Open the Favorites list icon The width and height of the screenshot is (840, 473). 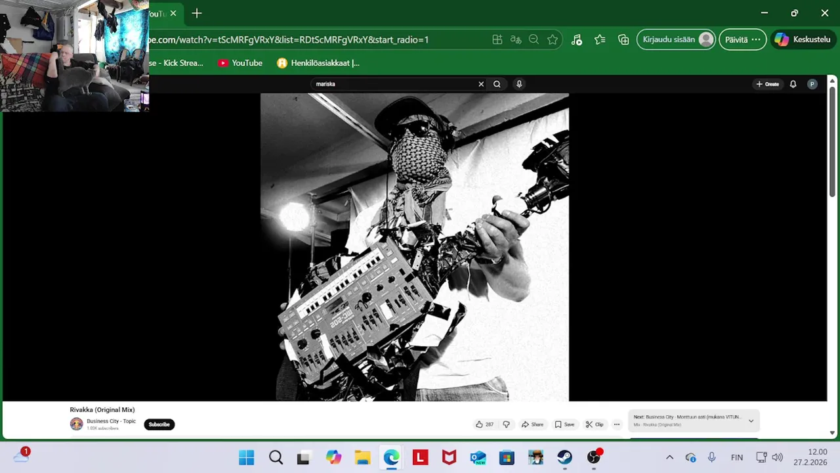[600, 39]
